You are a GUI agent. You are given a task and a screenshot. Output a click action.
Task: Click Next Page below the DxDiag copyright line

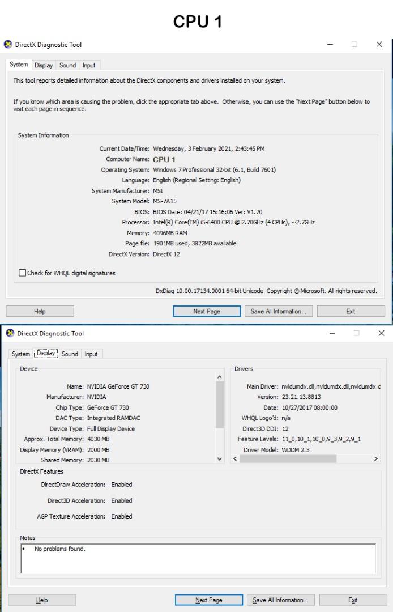coord(207,311)
